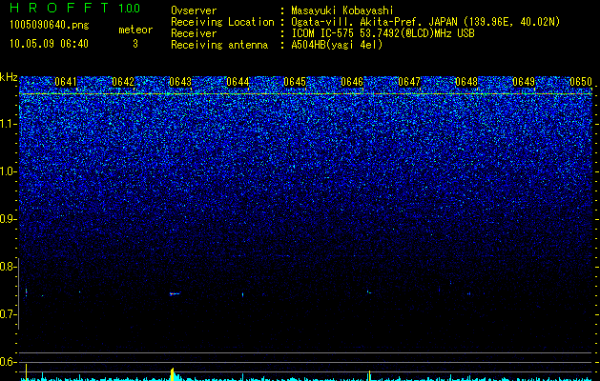Click the meteor echo near 0646
Screen dimensions: 600x381
pos(369,292)
